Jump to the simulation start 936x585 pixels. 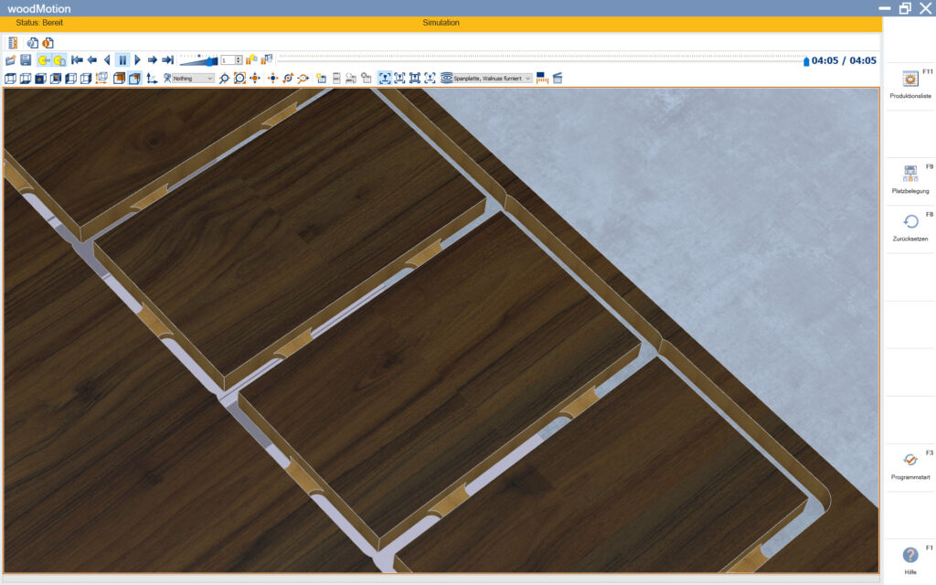[x=77, y=60]
